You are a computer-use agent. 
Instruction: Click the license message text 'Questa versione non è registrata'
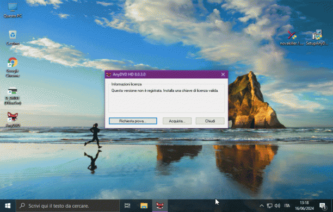tap(137, 91)
